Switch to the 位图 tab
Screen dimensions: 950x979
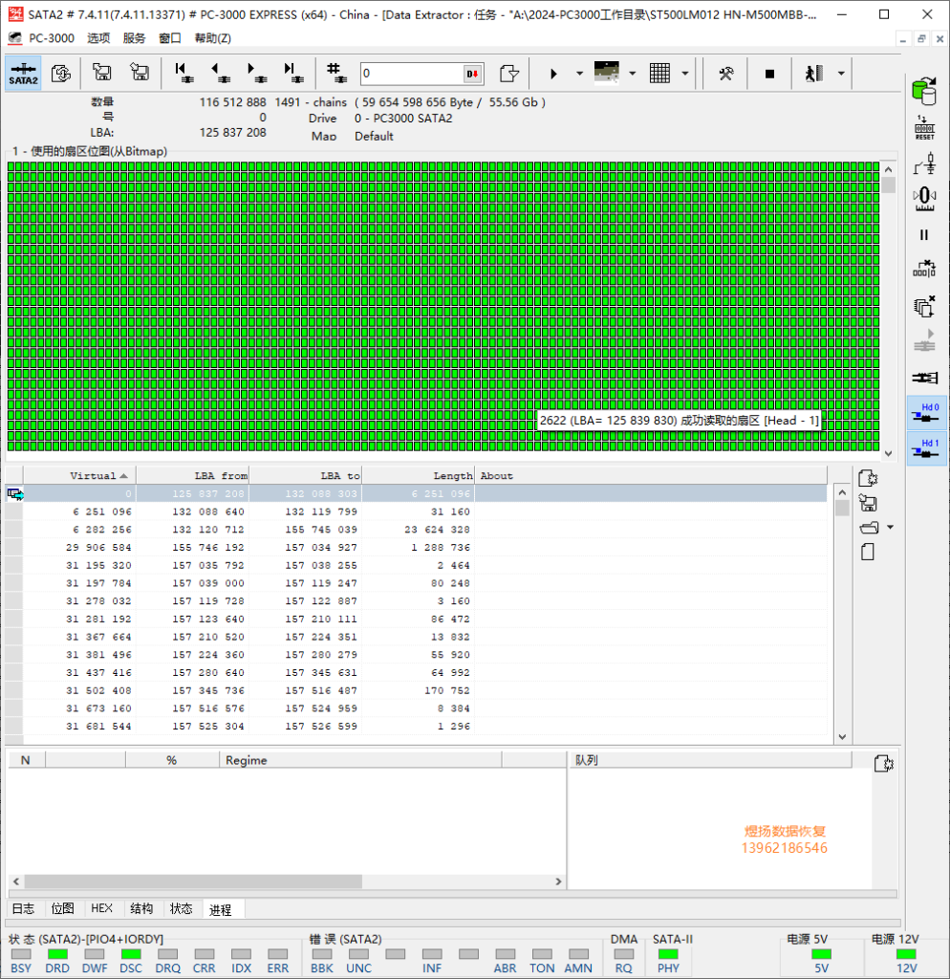pos(62,908)
